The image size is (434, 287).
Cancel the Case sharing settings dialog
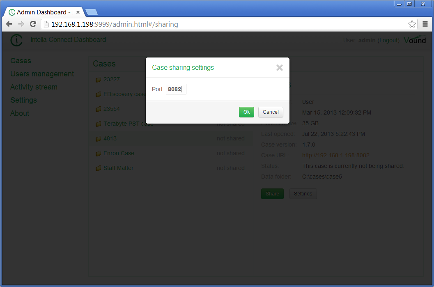(271, 112)
